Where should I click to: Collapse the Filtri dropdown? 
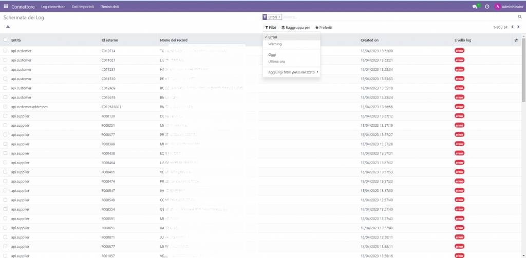[x=271, y=27]
